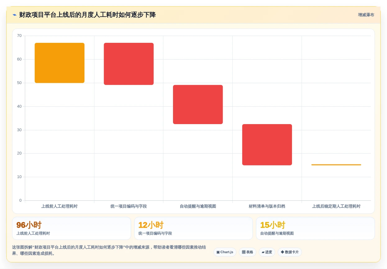Image resolution: width=387 pixels, height=269 pixels.
Task: Click the y-axis value 20
Action: (x=19, y=153)
